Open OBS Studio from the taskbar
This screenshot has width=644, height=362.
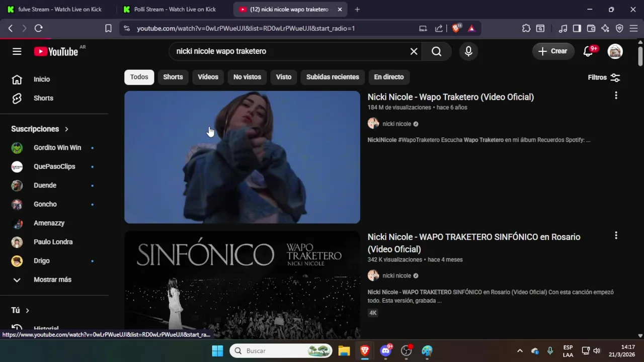tap(407, 351)
